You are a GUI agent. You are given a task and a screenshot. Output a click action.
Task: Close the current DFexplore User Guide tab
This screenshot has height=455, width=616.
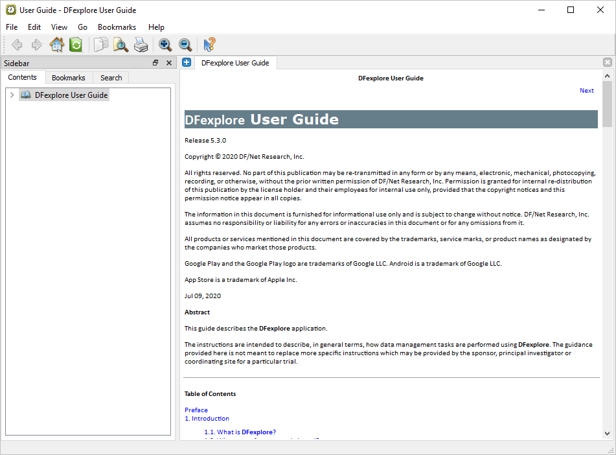(607, 63)
